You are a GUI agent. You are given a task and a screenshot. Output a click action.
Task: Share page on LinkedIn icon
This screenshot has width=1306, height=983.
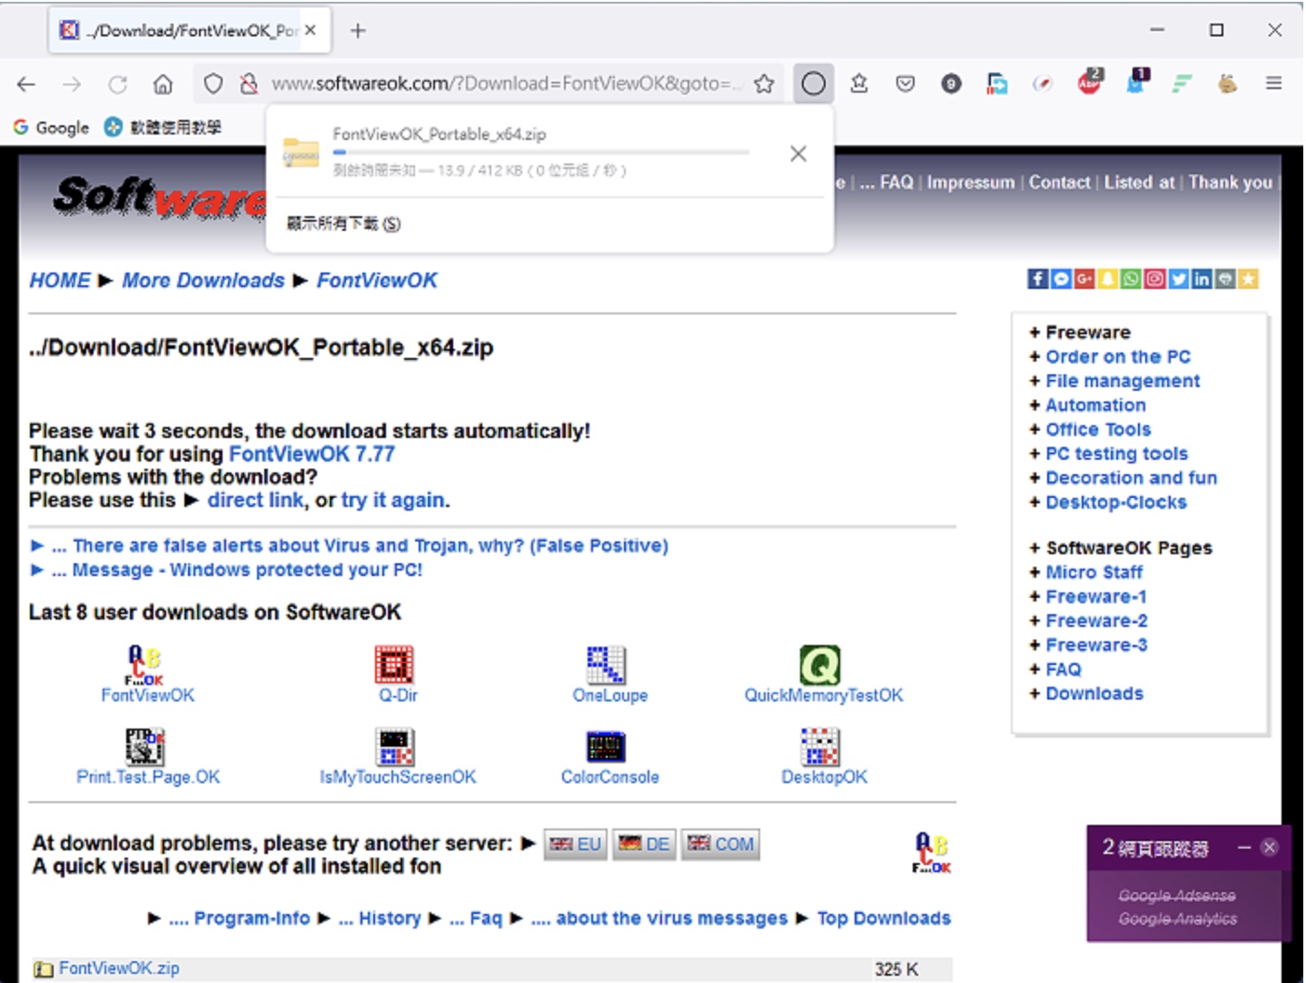point(1202,279)
